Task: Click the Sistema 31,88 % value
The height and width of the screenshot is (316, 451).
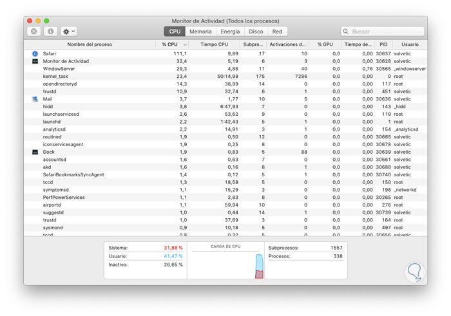Action: pos(173,248)
